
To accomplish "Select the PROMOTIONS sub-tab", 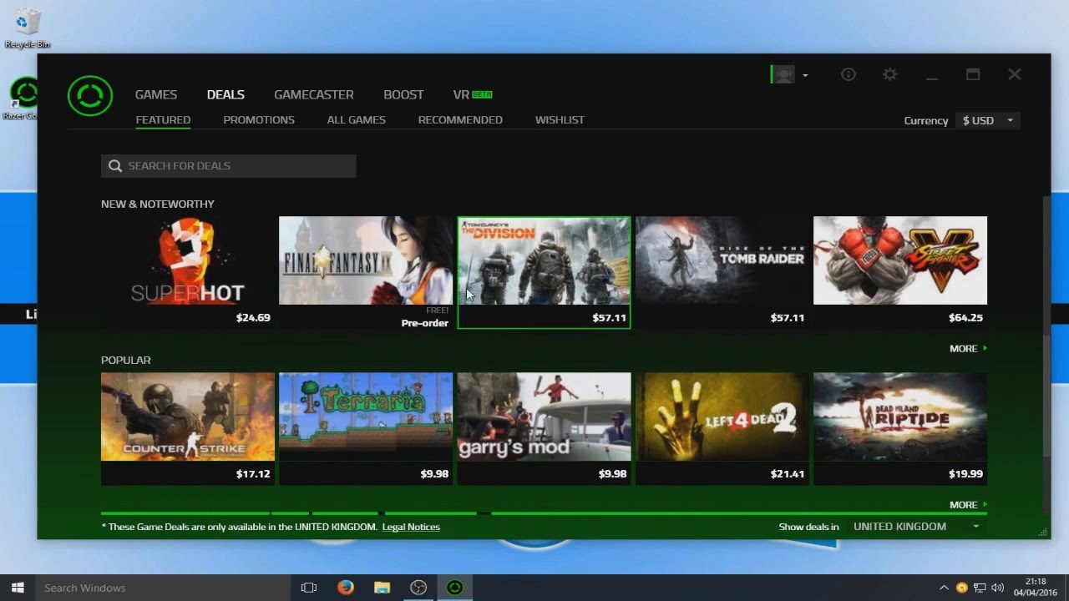I will [259, 119].
